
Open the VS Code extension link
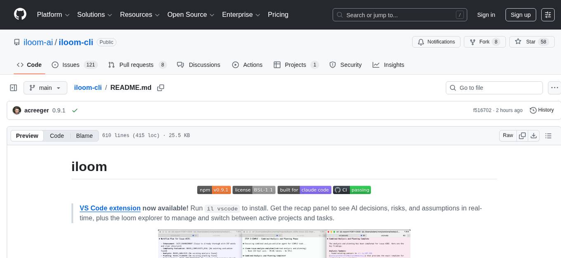point(110,208)
